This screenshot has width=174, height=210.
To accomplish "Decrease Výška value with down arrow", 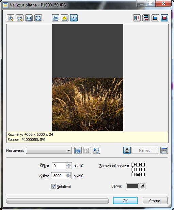I will coord(68,177).
